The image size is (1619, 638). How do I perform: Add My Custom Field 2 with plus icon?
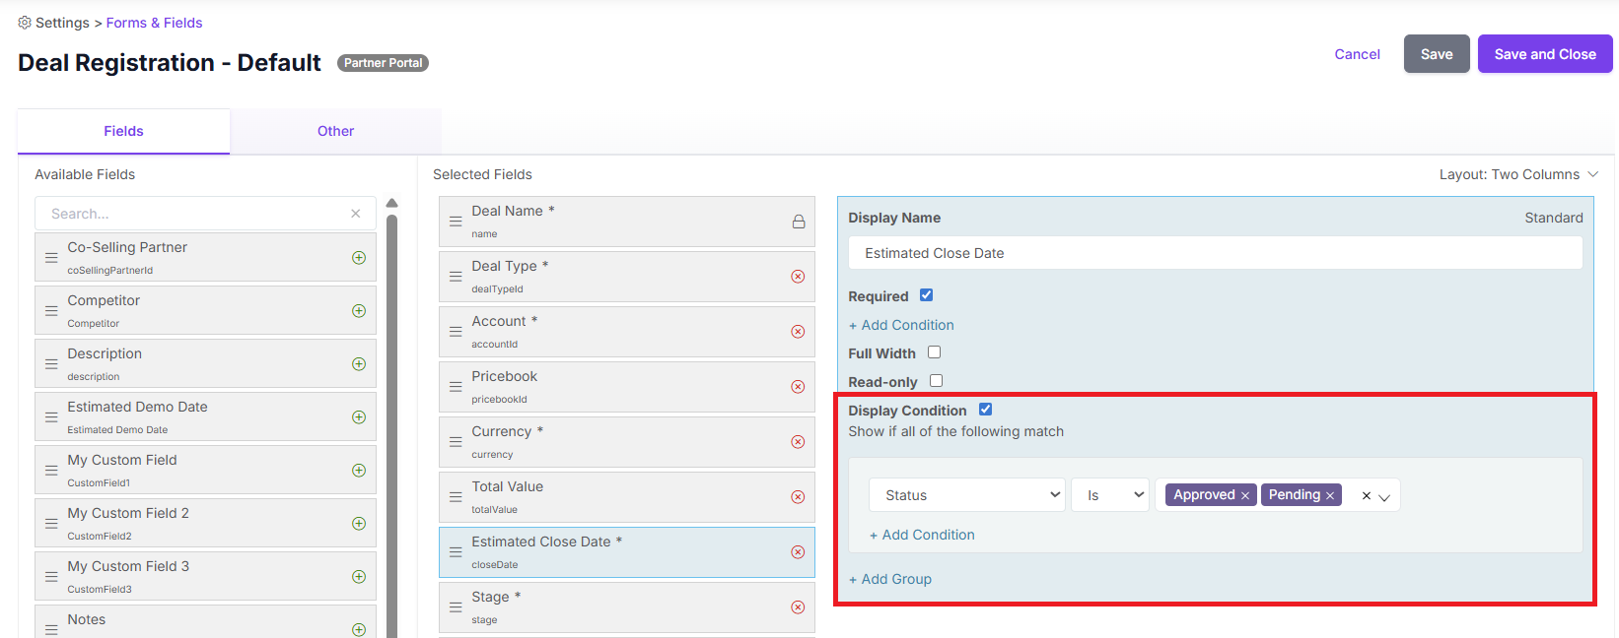[359, 524]
